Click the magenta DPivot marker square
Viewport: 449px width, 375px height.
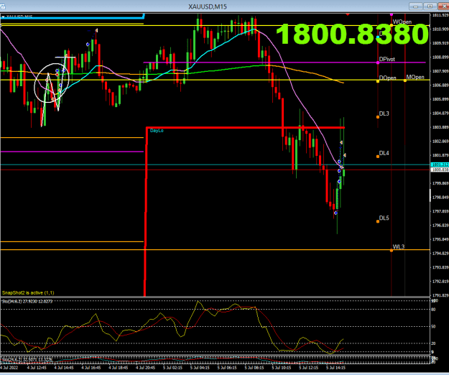(378, 62)
